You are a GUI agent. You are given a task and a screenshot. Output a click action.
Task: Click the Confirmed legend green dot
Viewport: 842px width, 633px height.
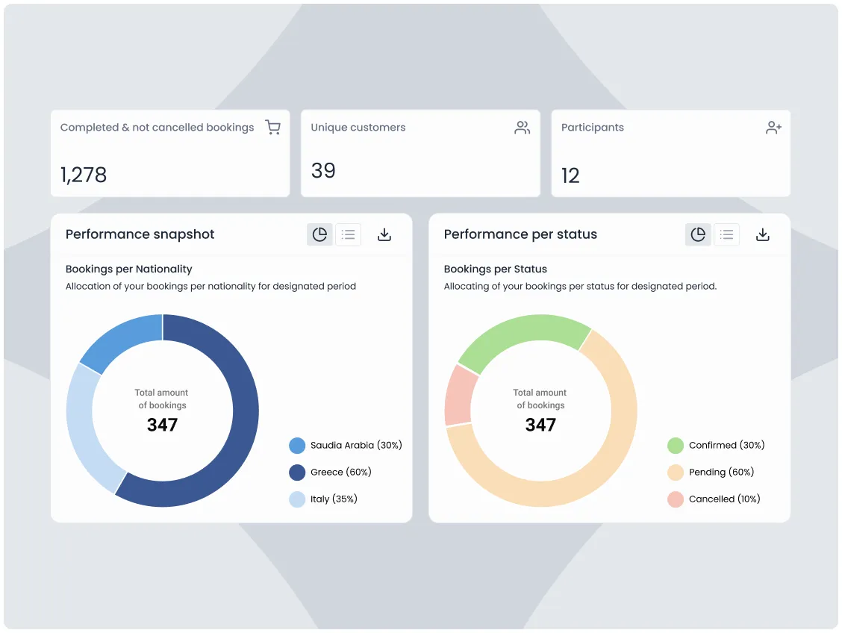point(676,446)
